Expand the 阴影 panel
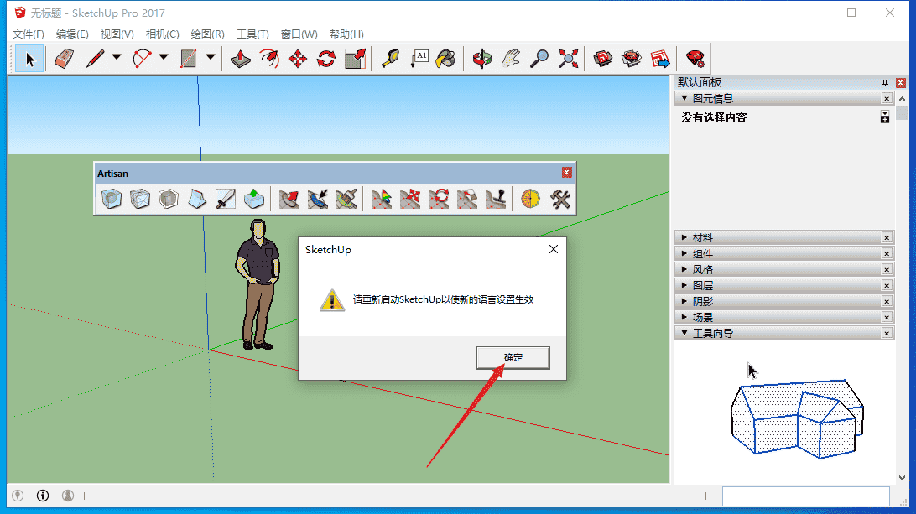Viewport: 916px width, 514px height. 684,301
